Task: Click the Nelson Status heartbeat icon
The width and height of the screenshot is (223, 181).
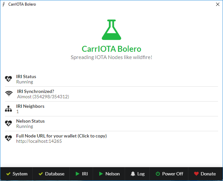Action: pos(8,123)
